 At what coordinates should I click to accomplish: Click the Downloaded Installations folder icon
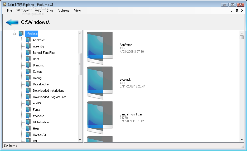click(28, 91)
